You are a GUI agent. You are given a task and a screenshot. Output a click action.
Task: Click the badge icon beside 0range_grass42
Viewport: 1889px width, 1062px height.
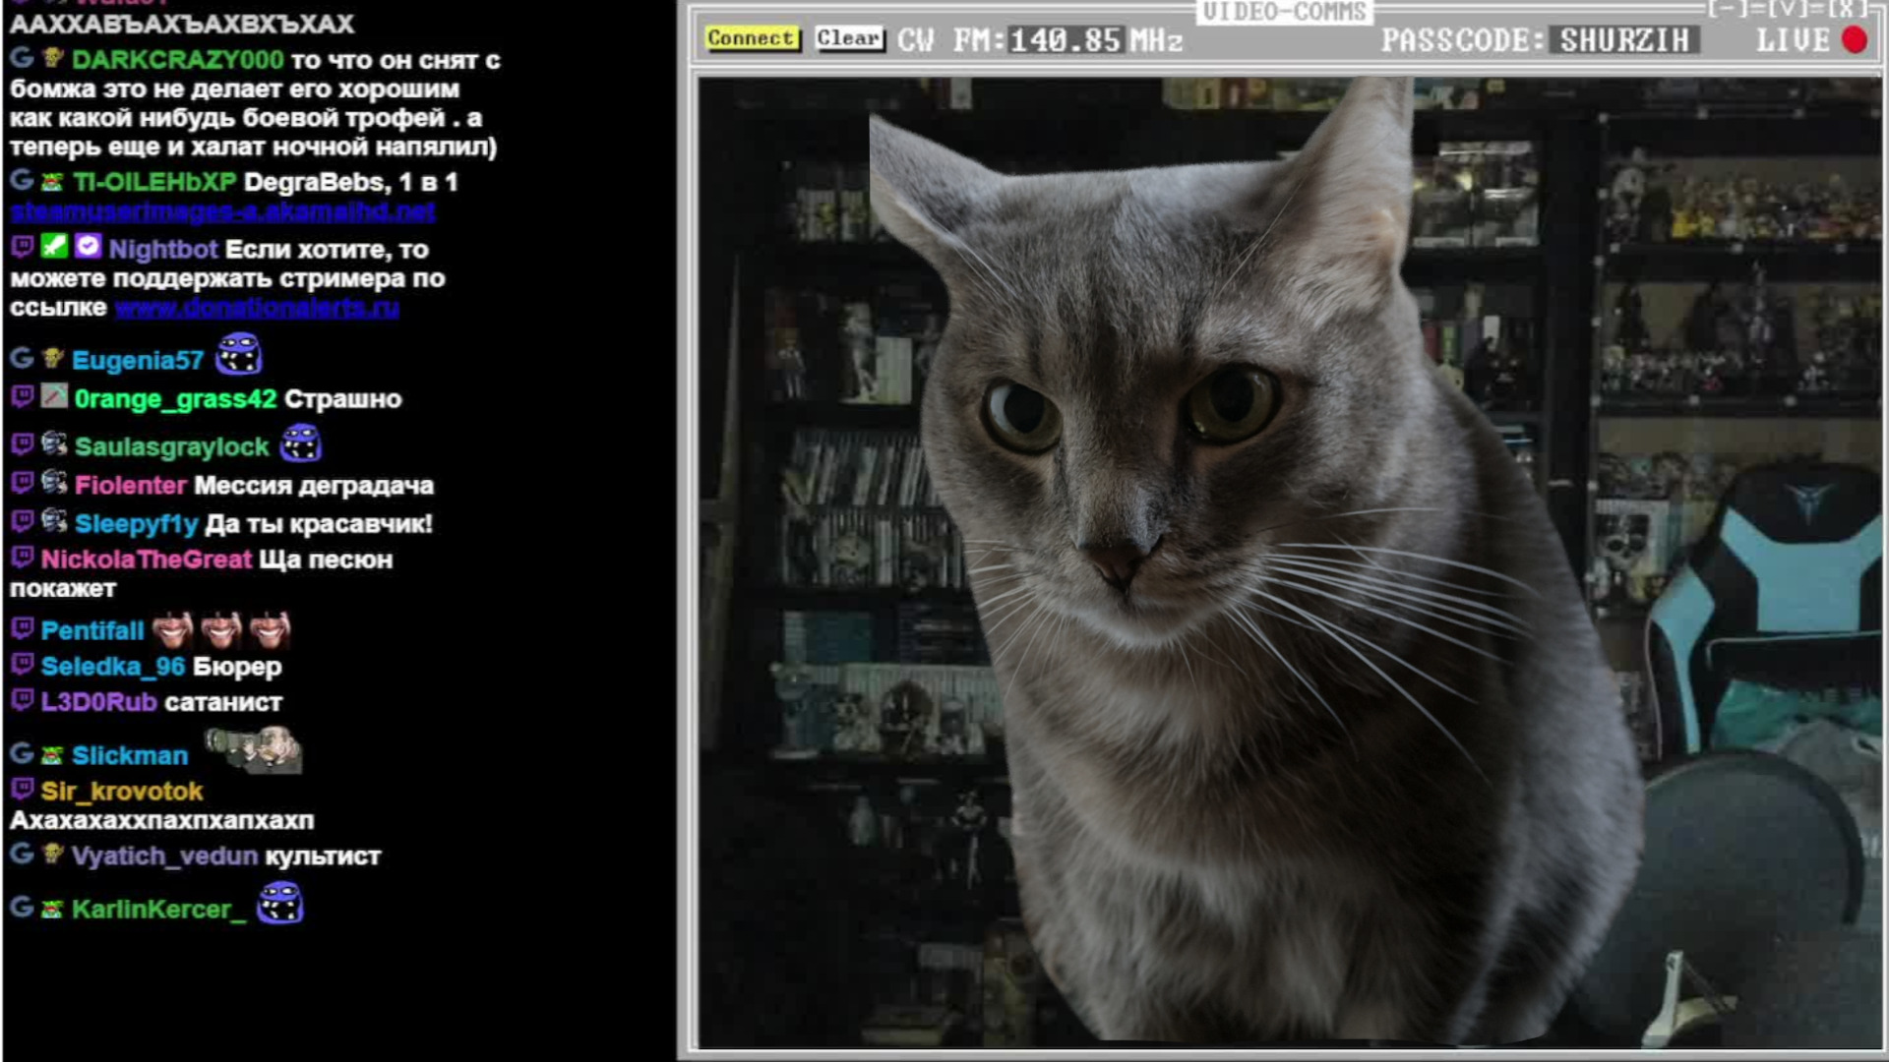coord(54,396)
